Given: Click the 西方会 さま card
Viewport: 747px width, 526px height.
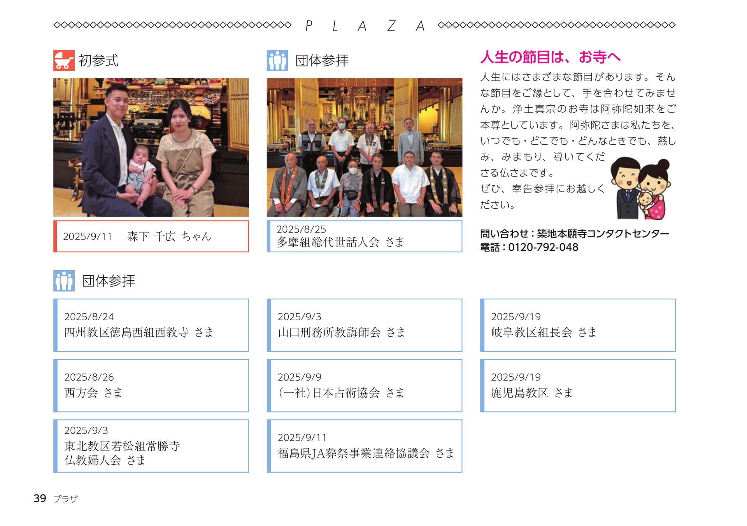Looking at the screenshot, I should click(x=151, y=386).
